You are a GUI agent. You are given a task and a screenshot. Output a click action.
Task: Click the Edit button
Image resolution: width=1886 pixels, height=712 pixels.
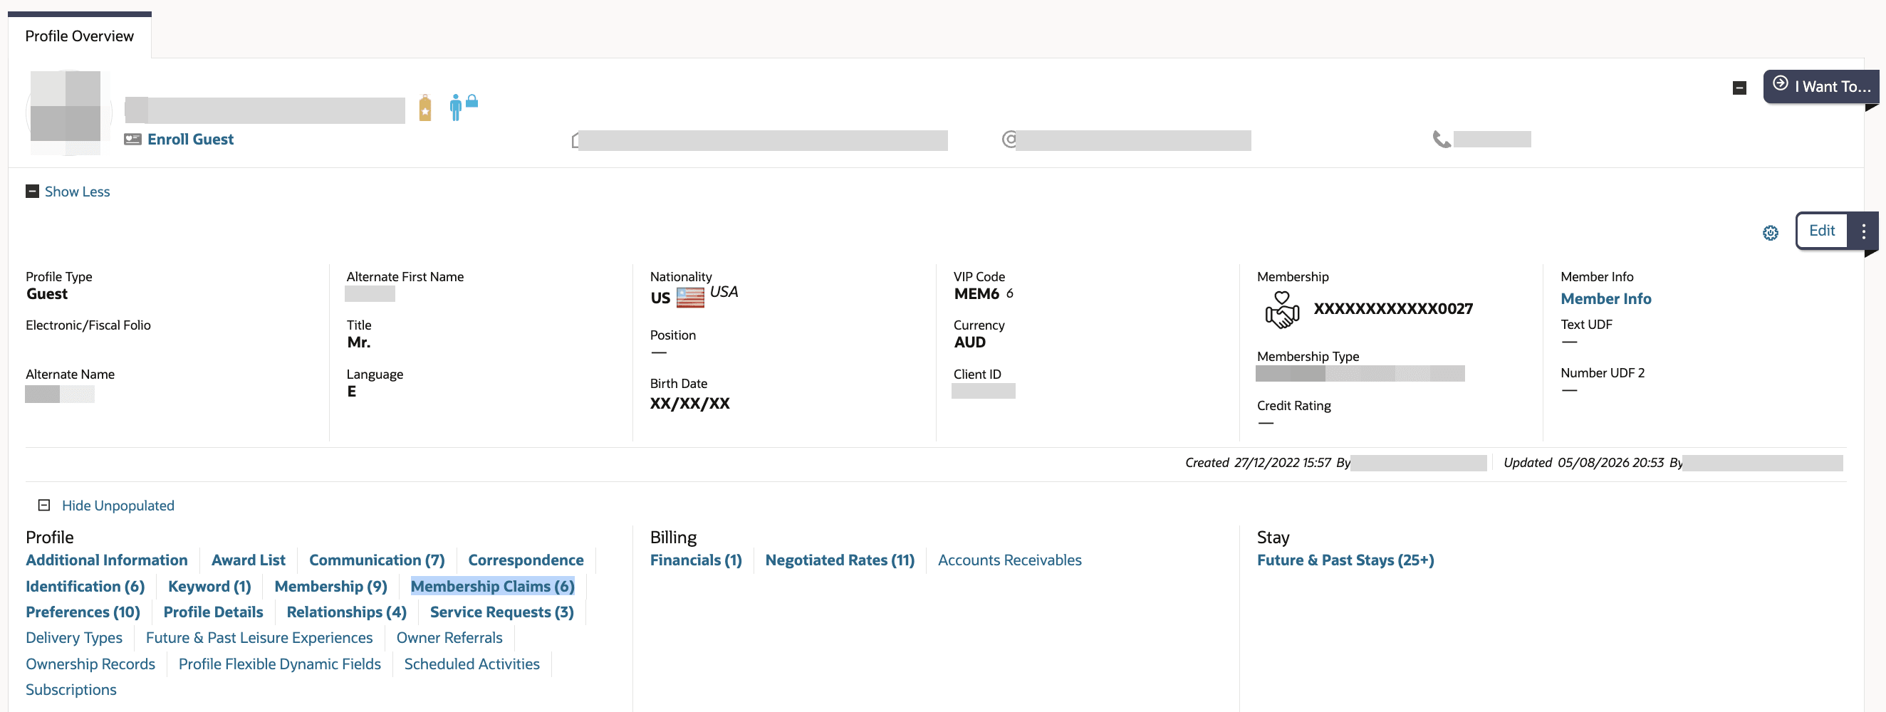1822,231
